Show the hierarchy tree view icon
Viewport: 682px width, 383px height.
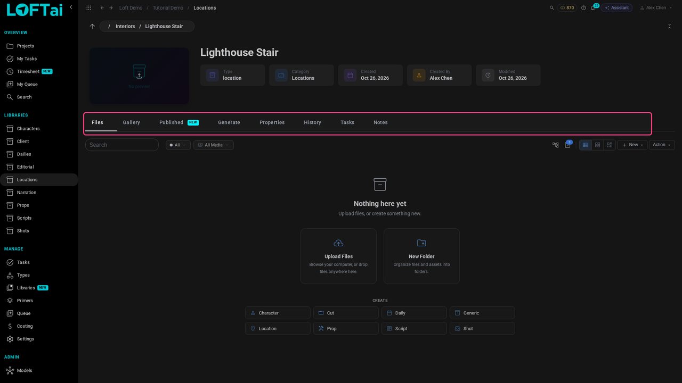tap(556, 145)
